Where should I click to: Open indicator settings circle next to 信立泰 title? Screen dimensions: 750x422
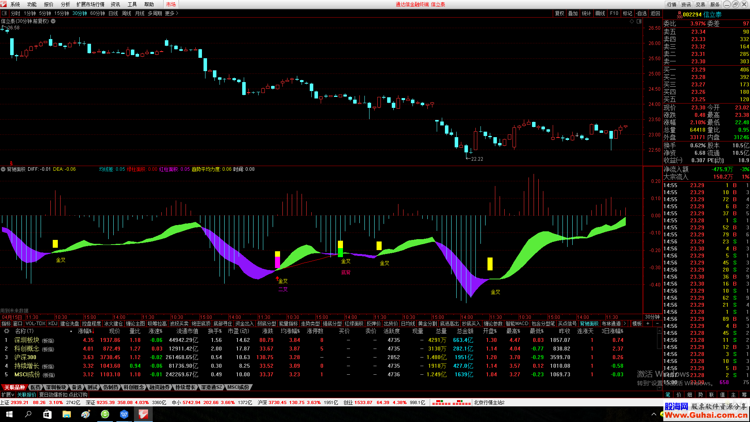click(53, 21)
